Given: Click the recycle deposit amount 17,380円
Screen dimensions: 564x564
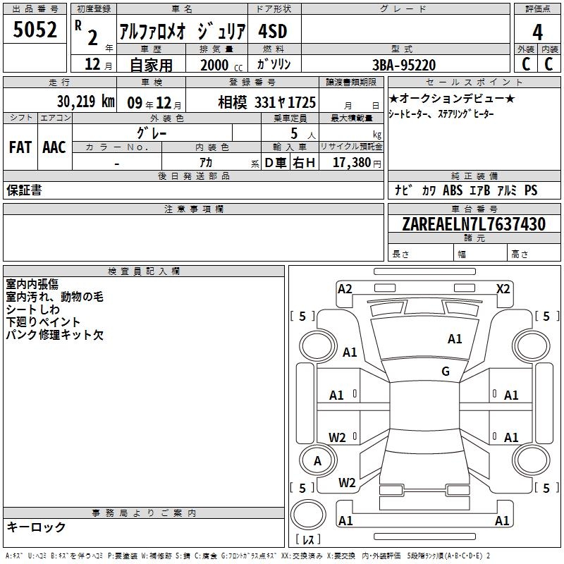Looking at the screenshot, I should click(355, 163).
